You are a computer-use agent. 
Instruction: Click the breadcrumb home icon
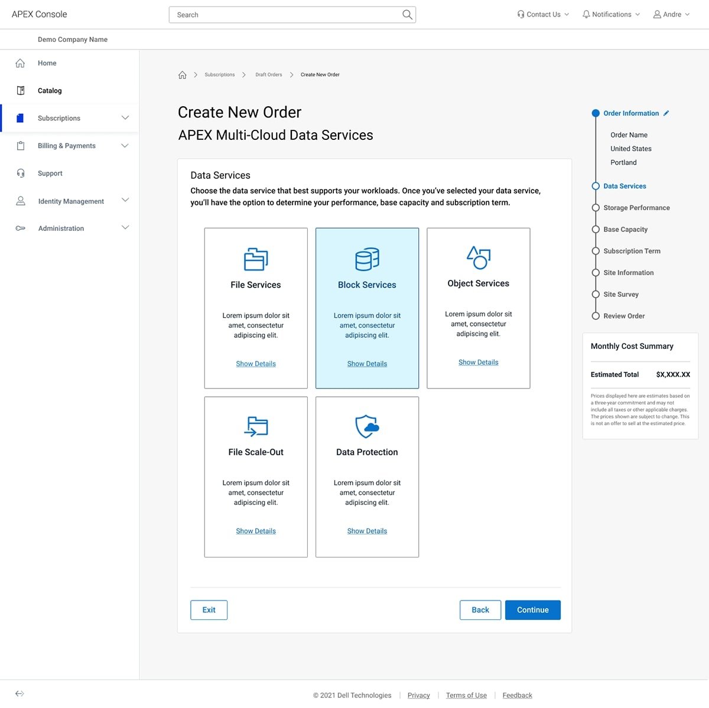183,74
